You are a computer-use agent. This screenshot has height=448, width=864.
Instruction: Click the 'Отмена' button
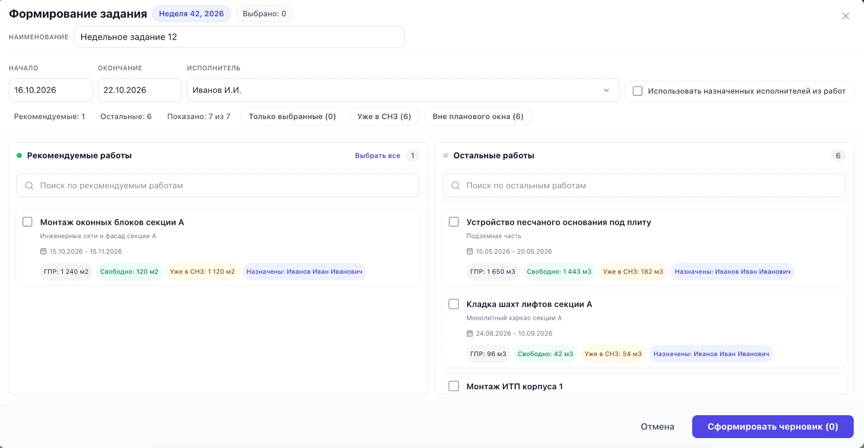[x=658, y=427]
